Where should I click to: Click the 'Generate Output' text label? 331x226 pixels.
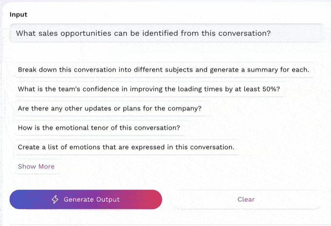tap(91, 199)
